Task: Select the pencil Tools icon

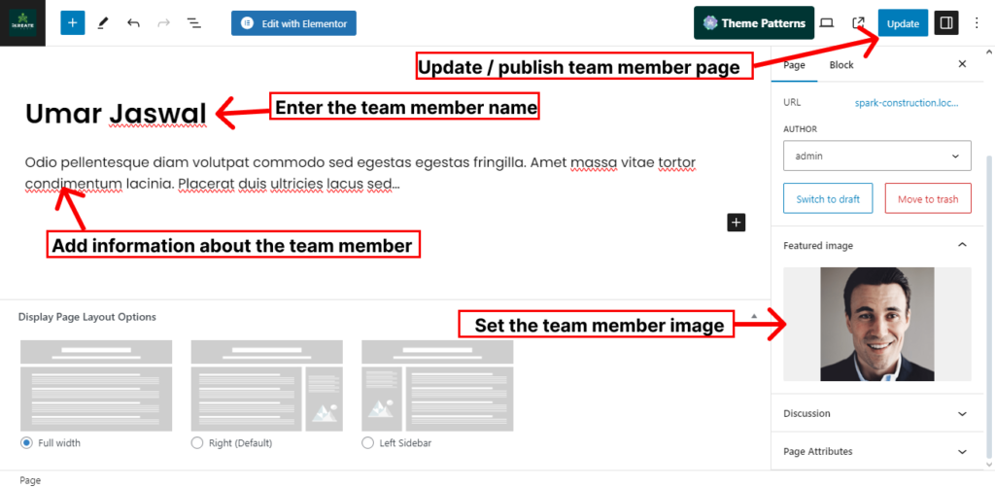Action: point(103,23)
